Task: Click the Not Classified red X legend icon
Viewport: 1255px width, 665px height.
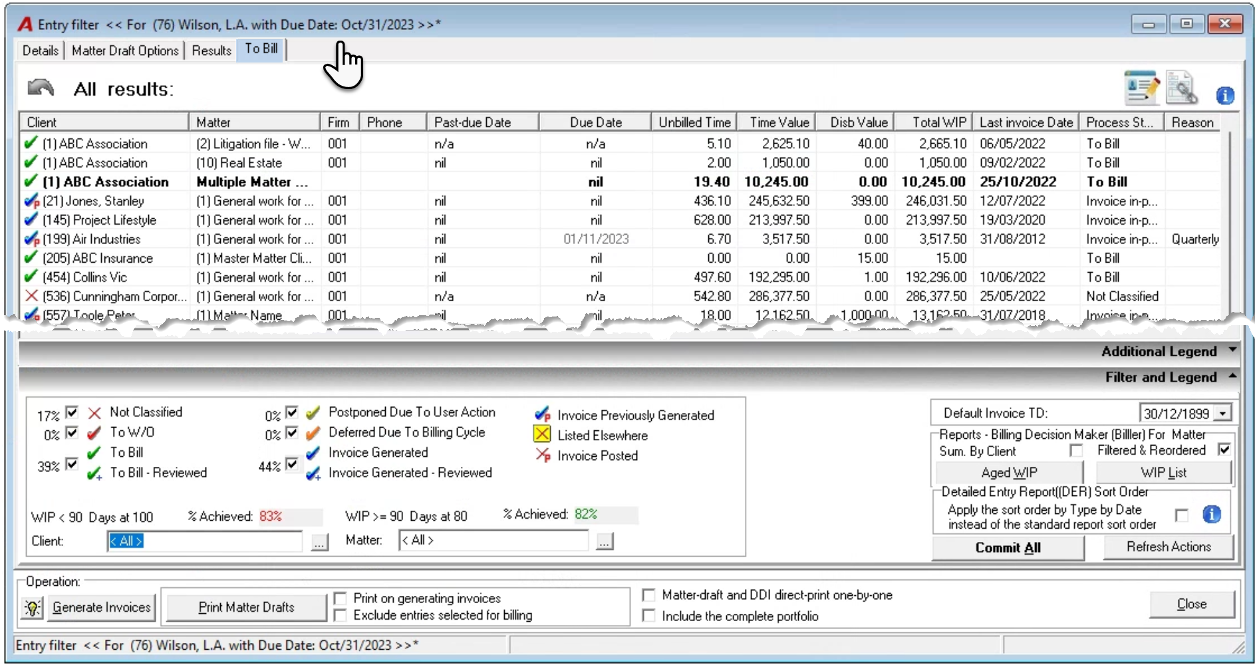Action: 94,413
